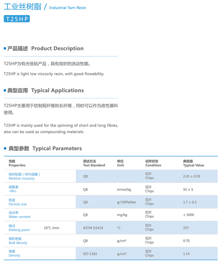
Task: Click the Properties column header
Action: 17,165
